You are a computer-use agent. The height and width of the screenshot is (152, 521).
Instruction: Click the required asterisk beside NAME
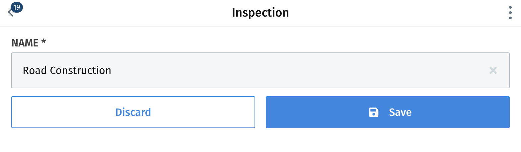pyautogui.click(x=43, y=41)
